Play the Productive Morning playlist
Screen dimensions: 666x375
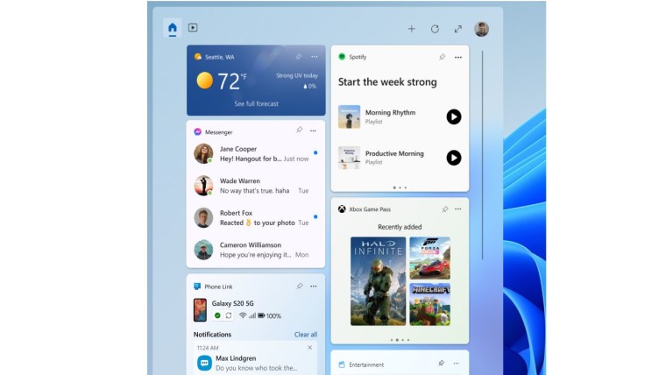pyautogui.click(x=453, y=158)
